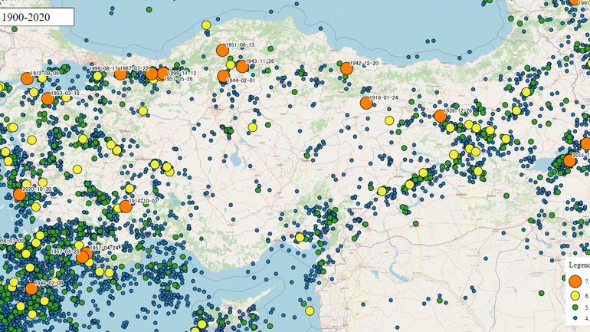Click the yellow marker right of the 1916-01-24 quake

coord(389,121)
